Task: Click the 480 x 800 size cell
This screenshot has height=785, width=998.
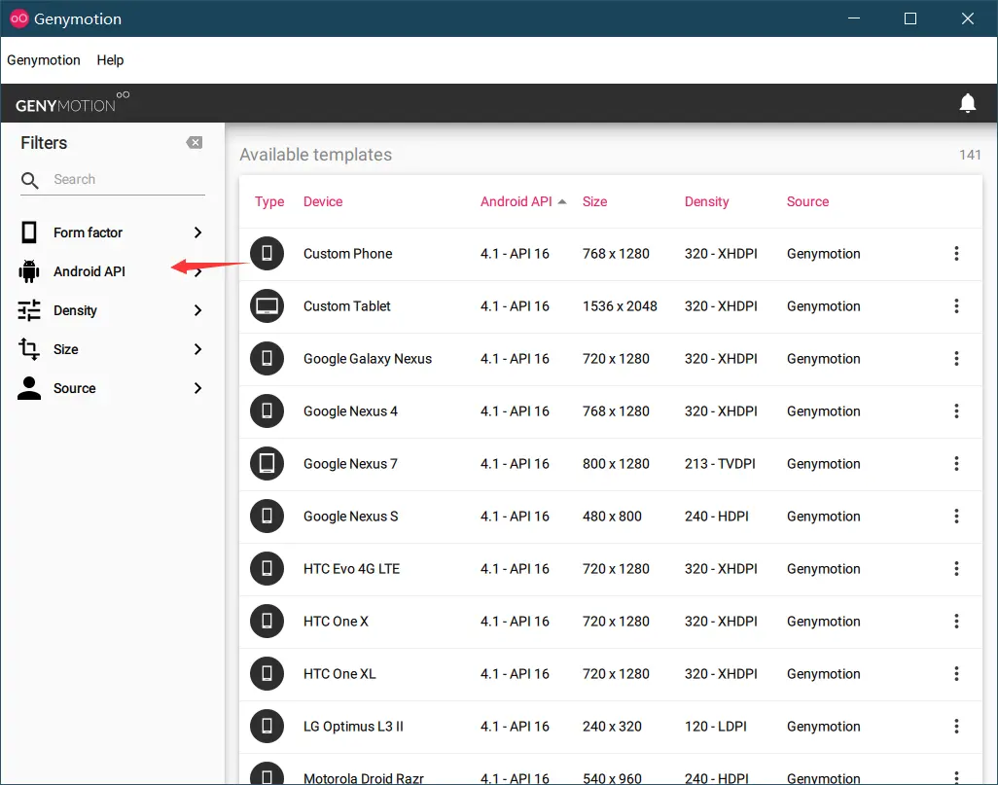Action: tap(612, 517)
